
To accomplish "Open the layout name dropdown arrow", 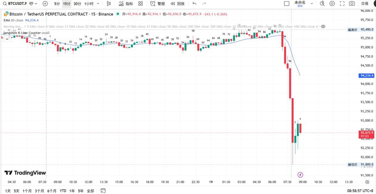I will tap(311, 4).
